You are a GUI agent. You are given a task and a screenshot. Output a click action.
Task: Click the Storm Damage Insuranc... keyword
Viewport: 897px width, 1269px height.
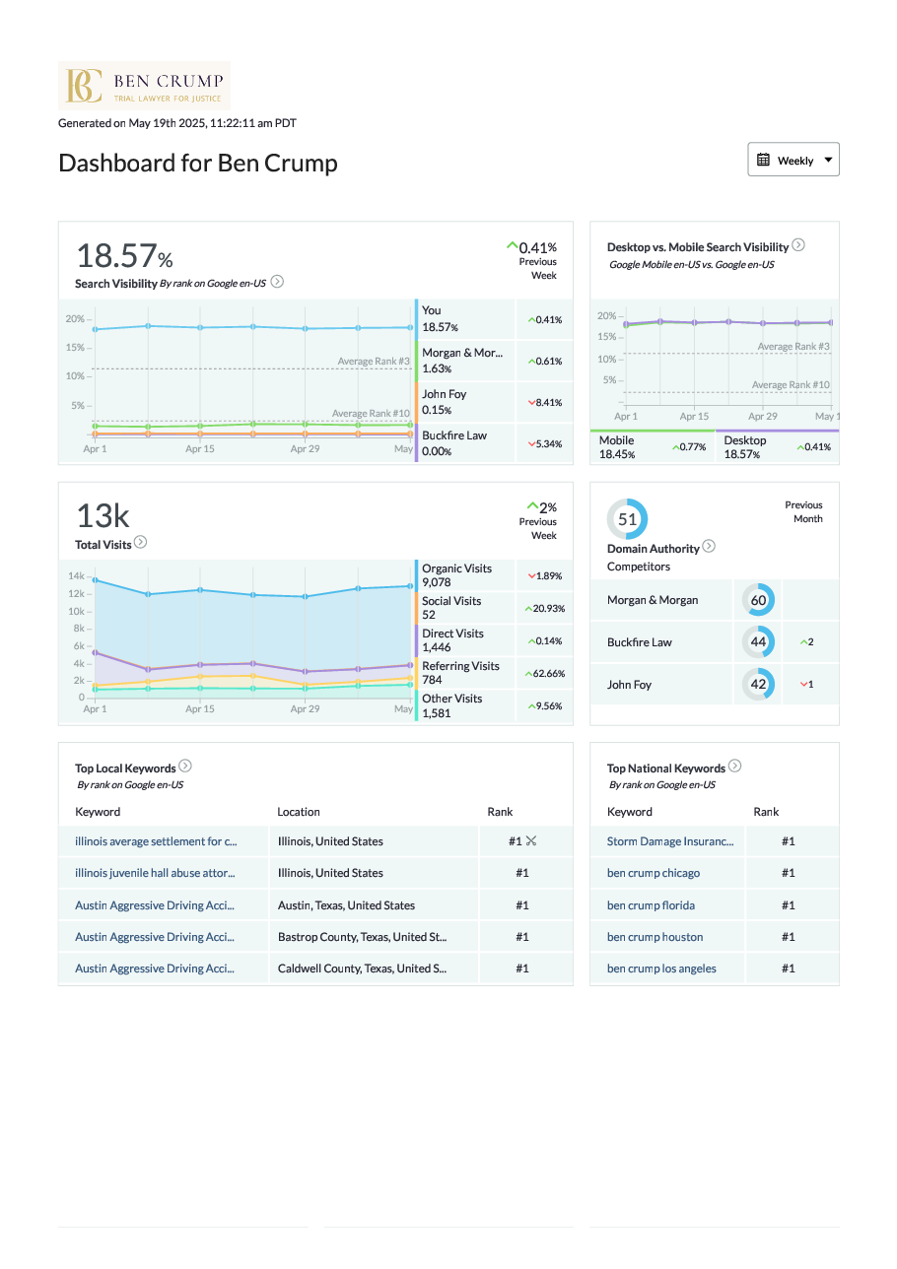click(x=670, y=841)
